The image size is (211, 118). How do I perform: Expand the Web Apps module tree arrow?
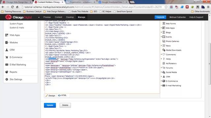[x=161, y=28]
